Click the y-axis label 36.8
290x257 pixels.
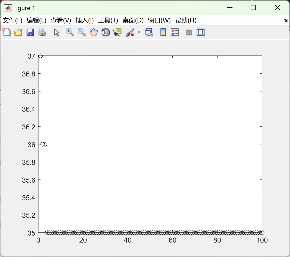pos(28,74)
